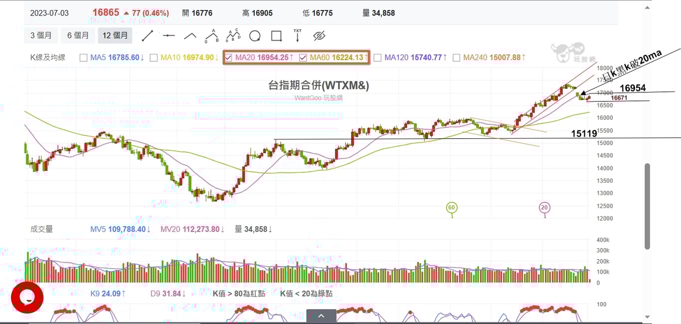Enable the MA240 moving average checkbox
681x324 pixels.
click(x=456, y=57)
